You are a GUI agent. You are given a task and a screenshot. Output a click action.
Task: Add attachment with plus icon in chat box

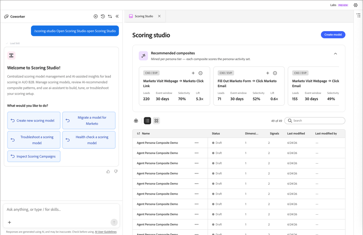tap(10, 222)
